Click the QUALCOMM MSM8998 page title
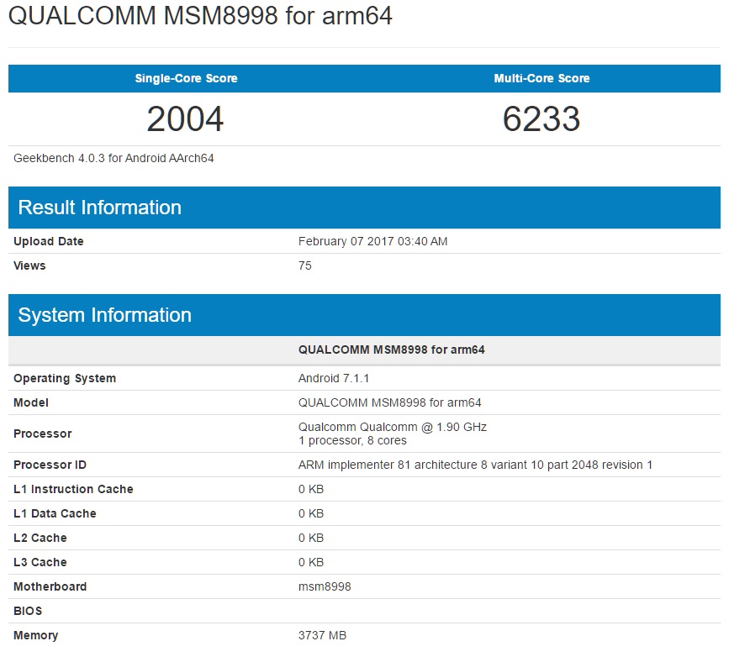 click(202, 16)
